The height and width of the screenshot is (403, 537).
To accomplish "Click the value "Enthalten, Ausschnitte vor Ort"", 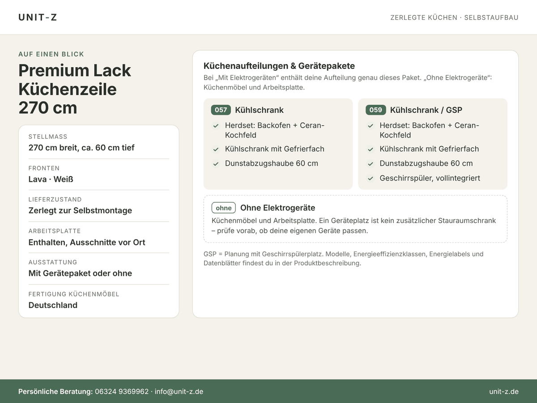I will point(87,242).
